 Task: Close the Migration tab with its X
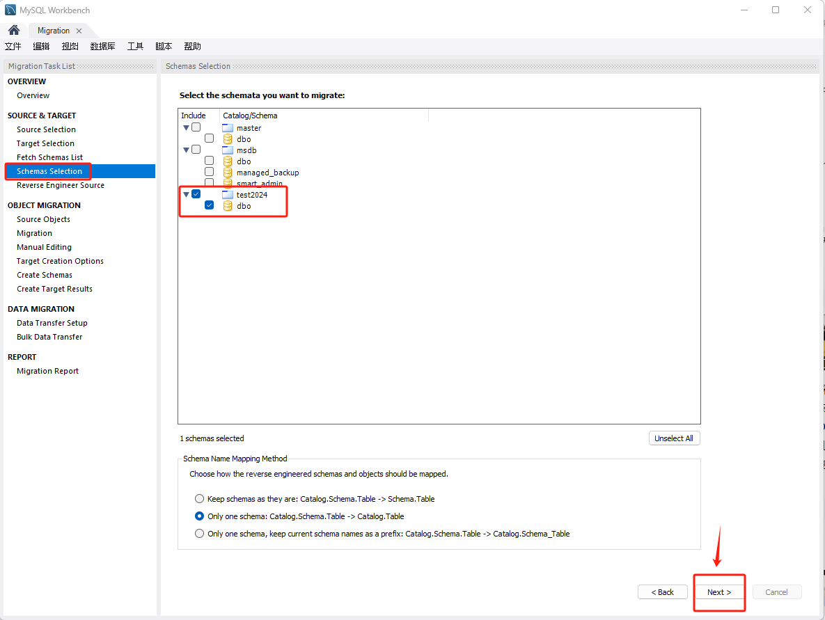[79, 31]
